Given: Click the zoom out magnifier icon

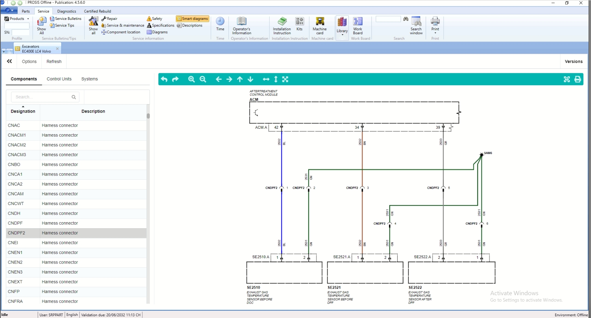Looking at the screenshot, I should pyautogui.click(x=203, y=79).
